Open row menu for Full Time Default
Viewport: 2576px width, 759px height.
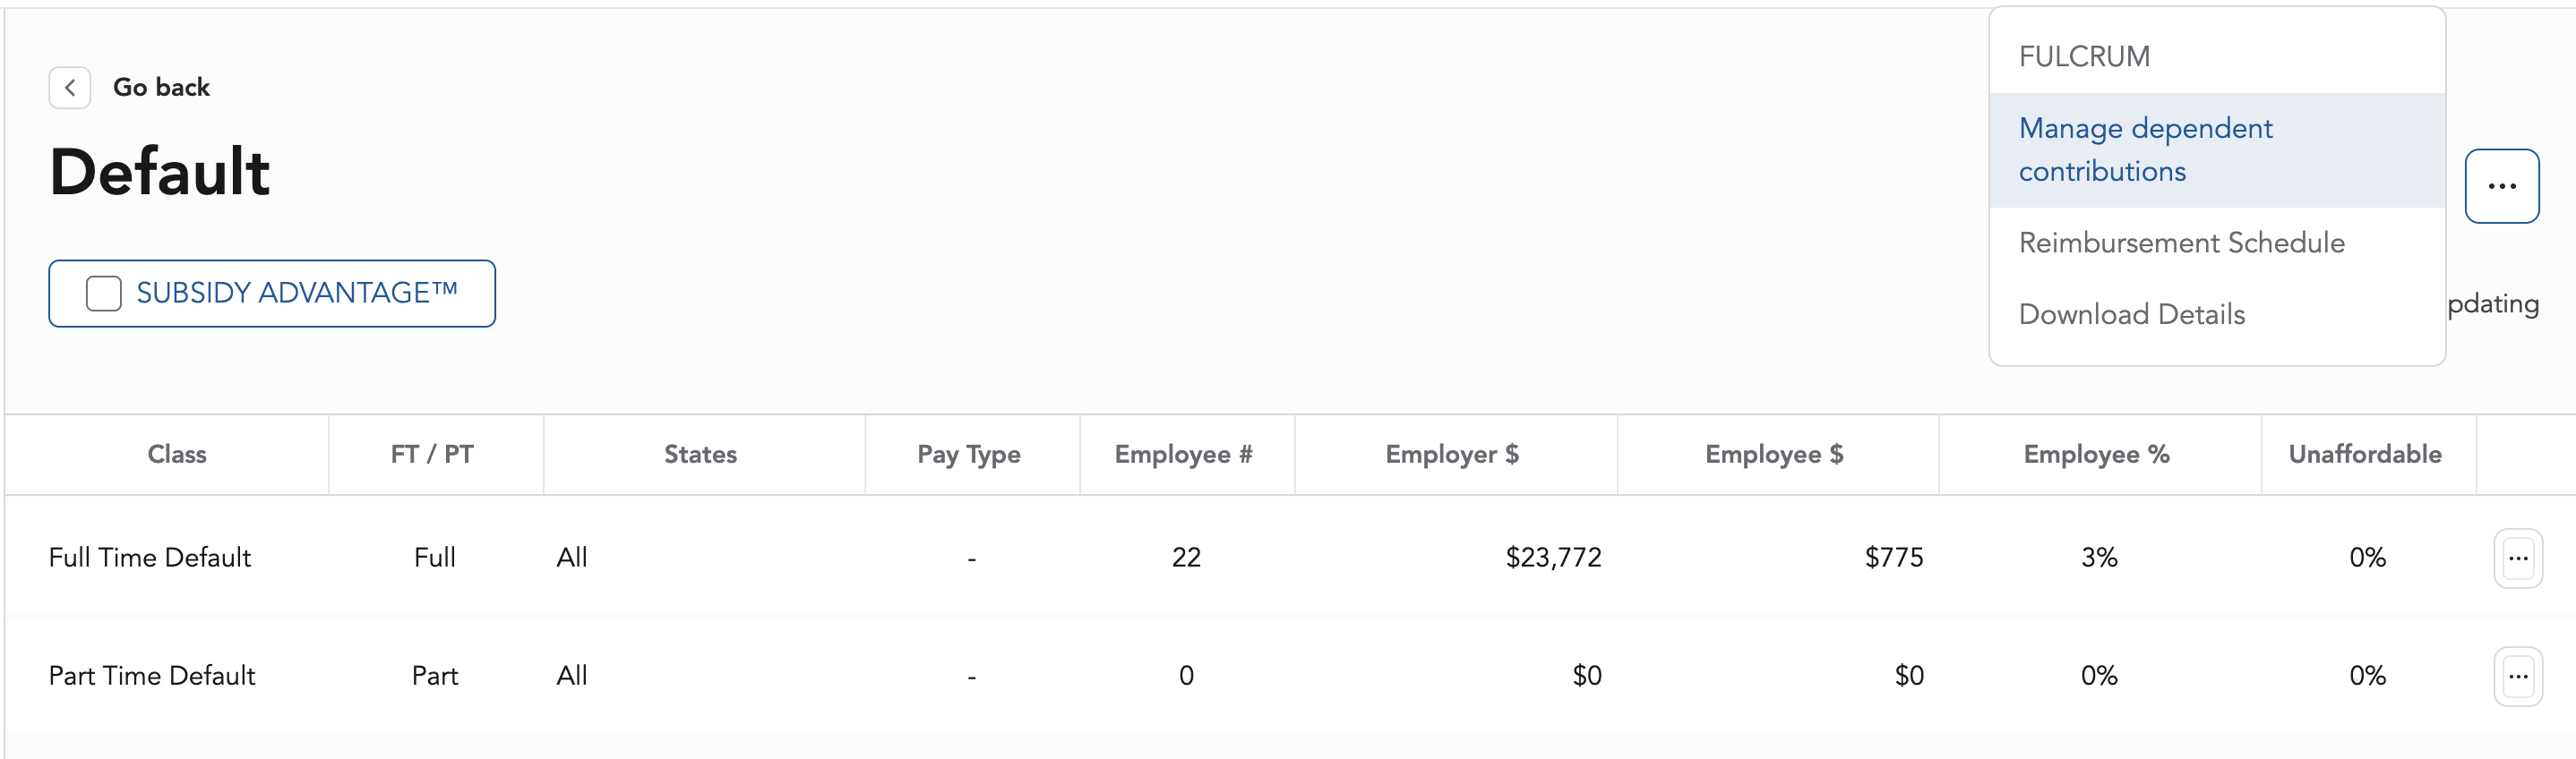tap(2517, 559)
